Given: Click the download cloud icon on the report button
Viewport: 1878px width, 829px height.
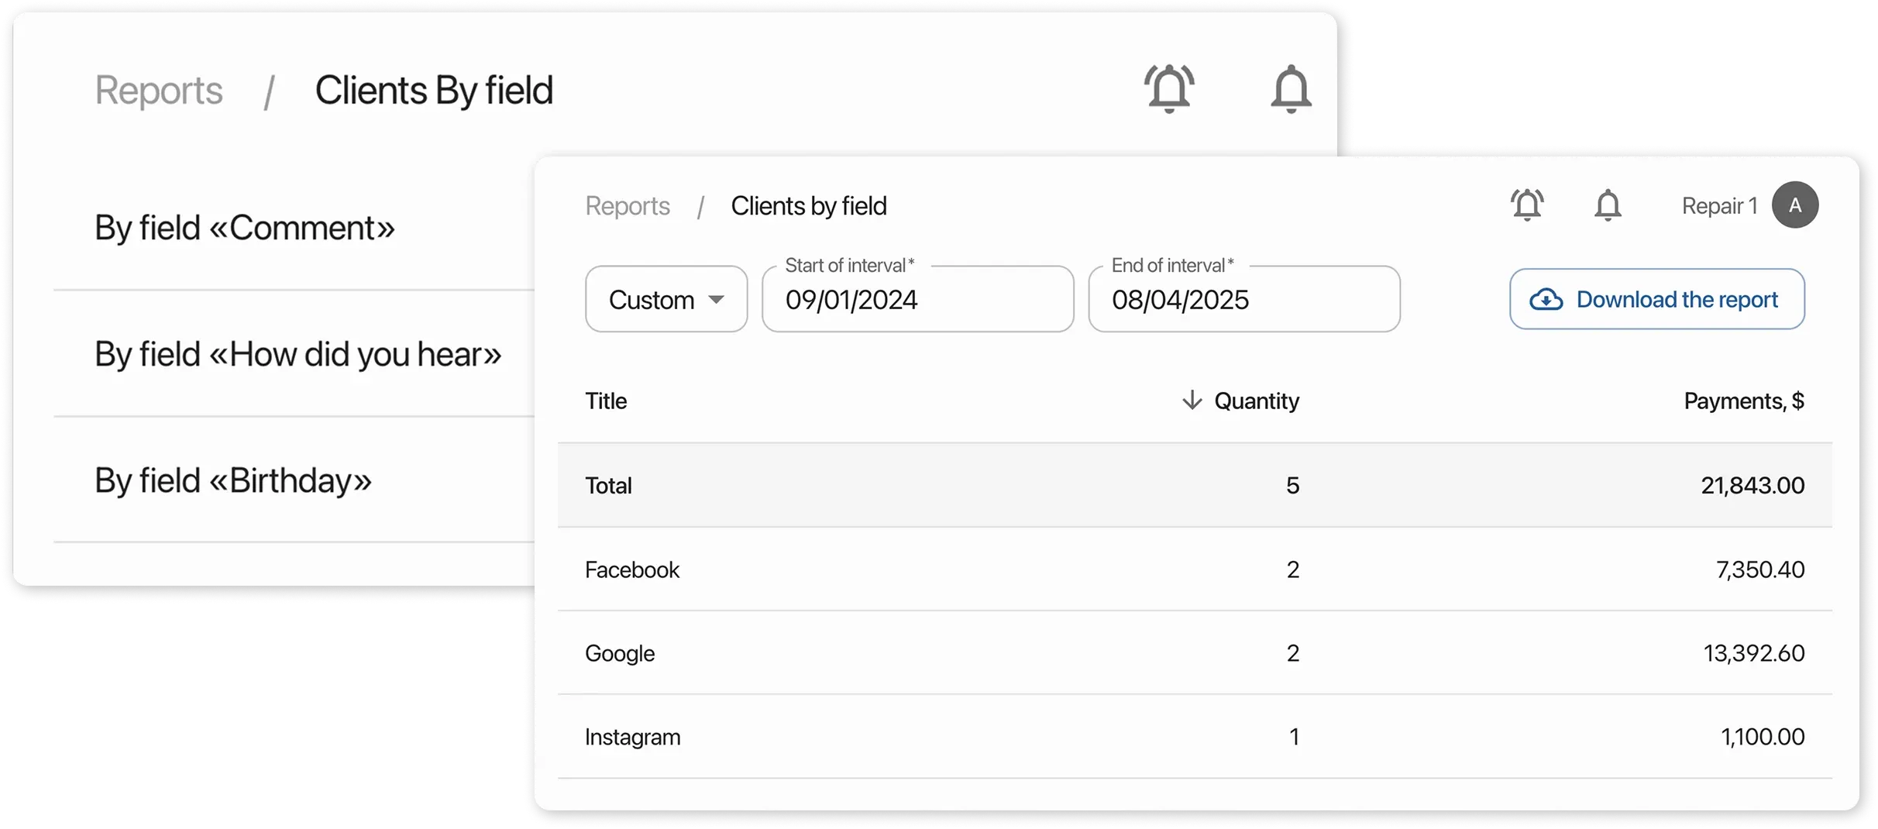Looking at the screenshot, I should pos(1549,299).
